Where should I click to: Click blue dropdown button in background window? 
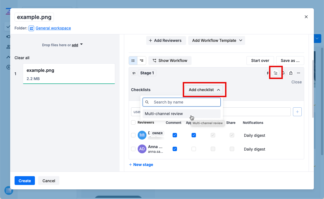coord(317,39)
